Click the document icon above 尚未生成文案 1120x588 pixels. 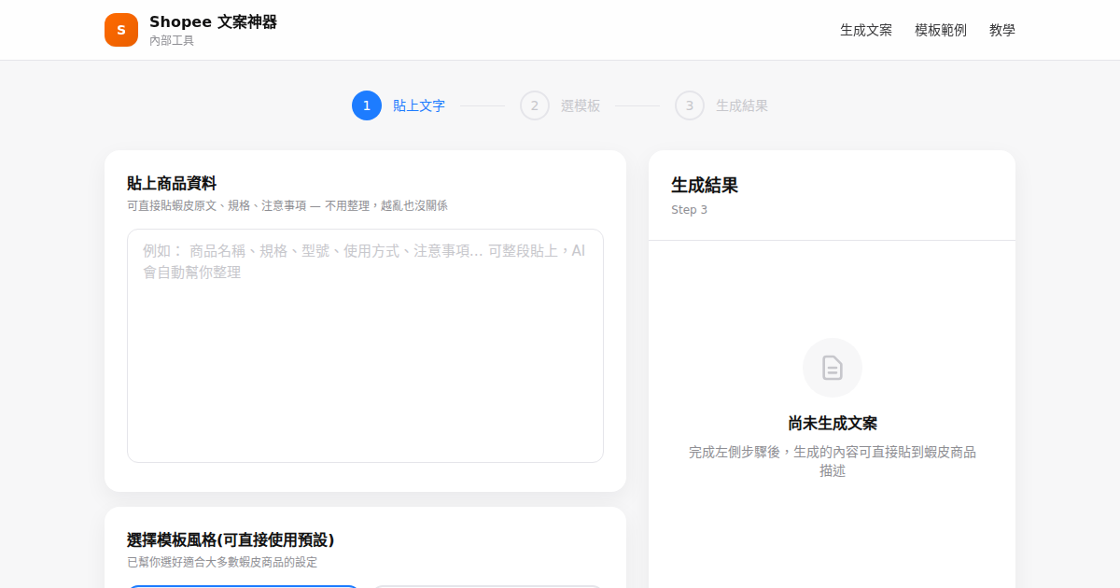pos(832,368)
